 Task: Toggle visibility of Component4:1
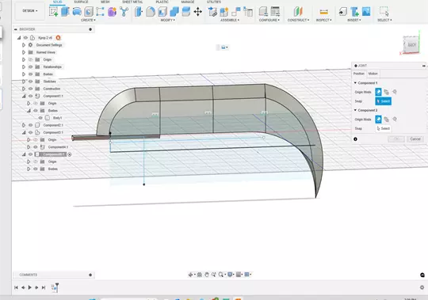coord(36,147)
